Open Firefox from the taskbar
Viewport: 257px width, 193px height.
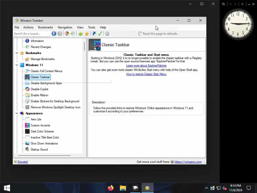111,188
